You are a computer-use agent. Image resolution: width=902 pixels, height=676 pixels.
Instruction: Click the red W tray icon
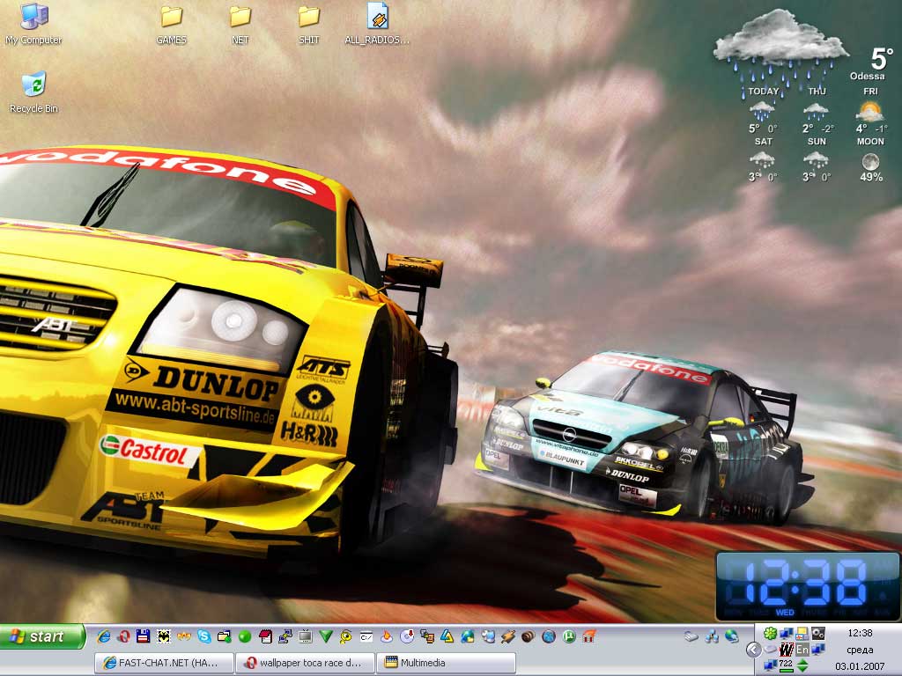click(x=787, y=650)
